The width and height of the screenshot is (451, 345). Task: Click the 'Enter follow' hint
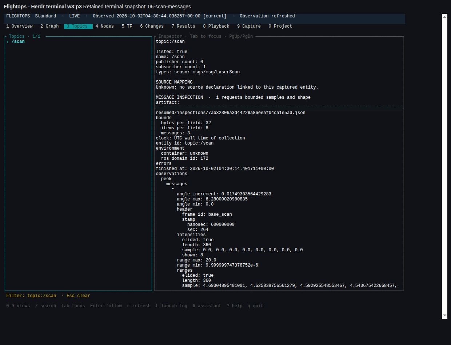tap(106, 306)
